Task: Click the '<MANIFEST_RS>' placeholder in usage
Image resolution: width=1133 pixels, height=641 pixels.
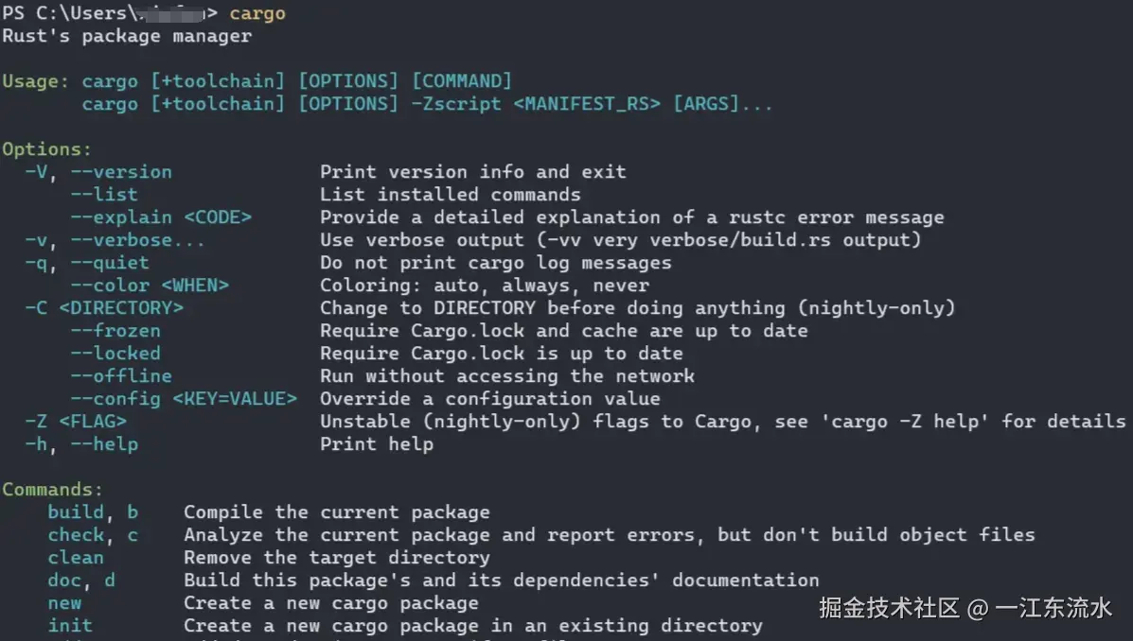Action: [587, 104]
